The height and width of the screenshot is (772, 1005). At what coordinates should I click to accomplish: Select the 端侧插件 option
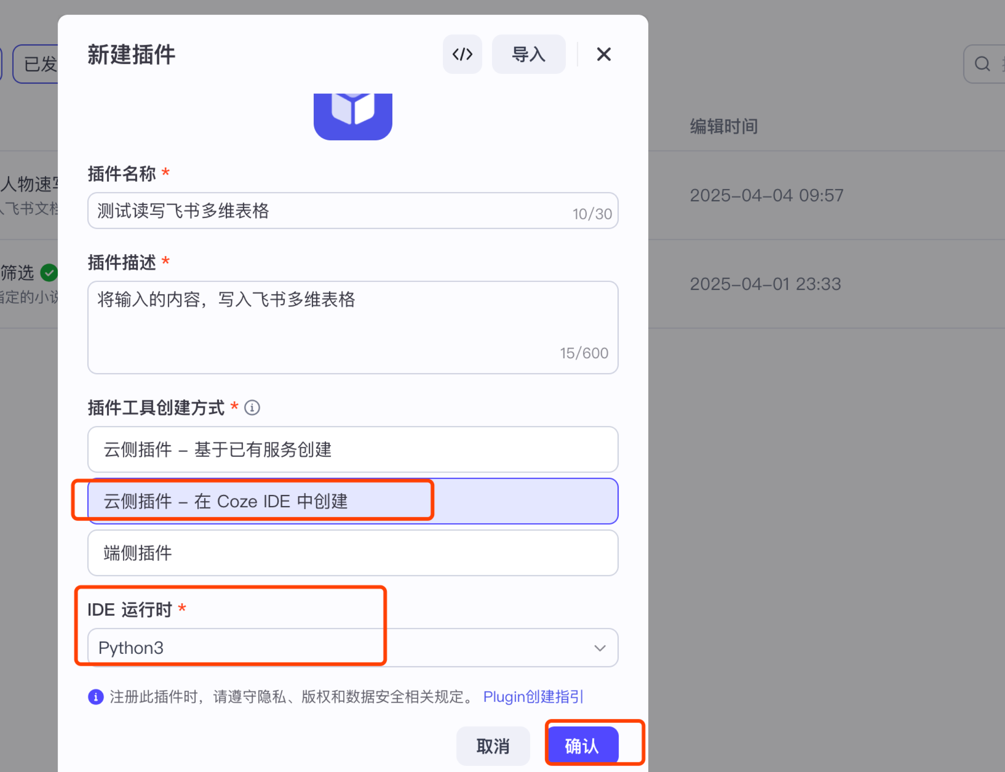point(353,553)
